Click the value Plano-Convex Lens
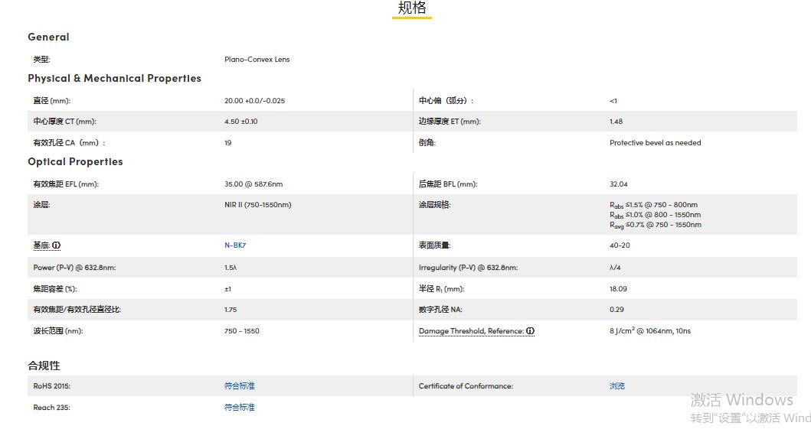 pos(257,60)
